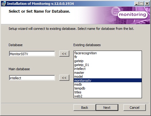
Task: Choose the master database entry
Action: pos(108,73)
